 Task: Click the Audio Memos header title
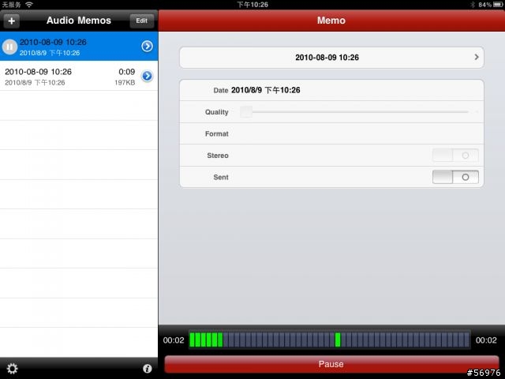click(79, 21)
